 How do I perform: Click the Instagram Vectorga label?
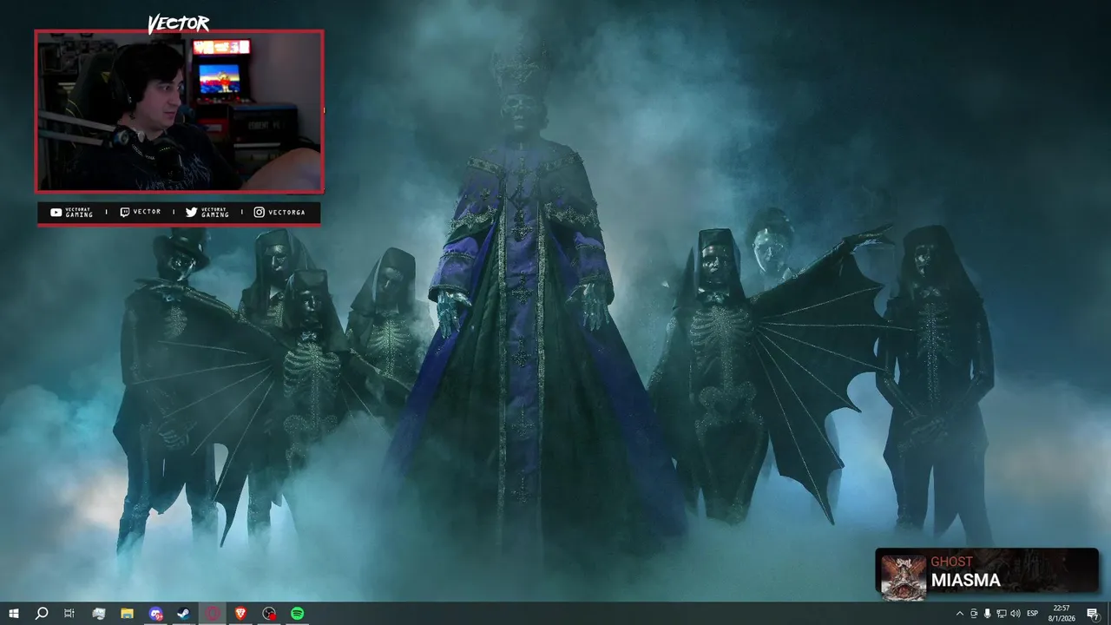(279, 212)
